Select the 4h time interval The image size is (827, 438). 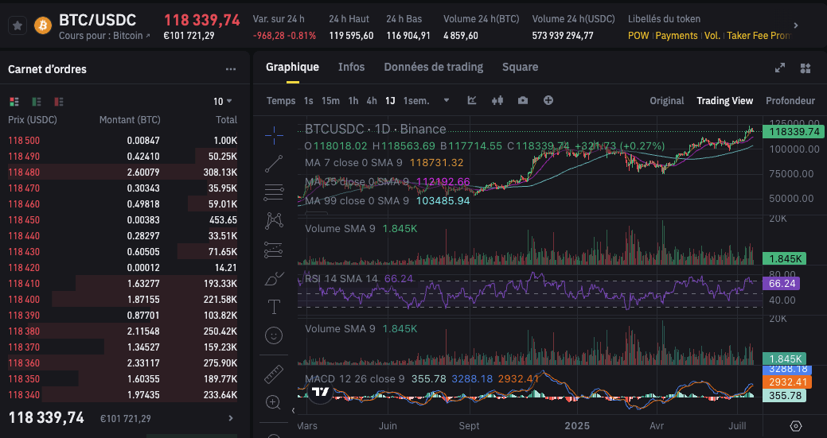372,100
